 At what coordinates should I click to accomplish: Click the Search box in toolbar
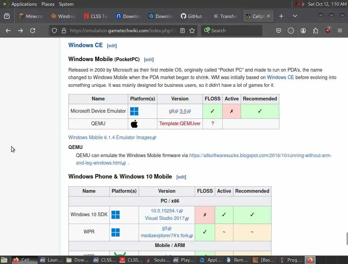click(231, 31)
